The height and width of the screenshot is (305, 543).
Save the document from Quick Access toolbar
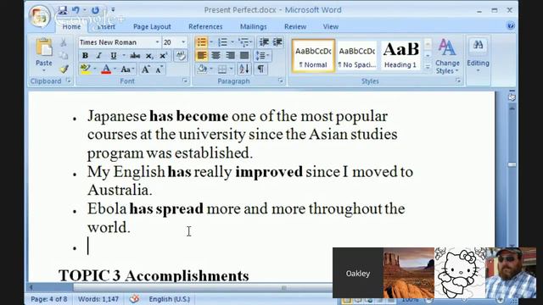[x=62, y=10]
